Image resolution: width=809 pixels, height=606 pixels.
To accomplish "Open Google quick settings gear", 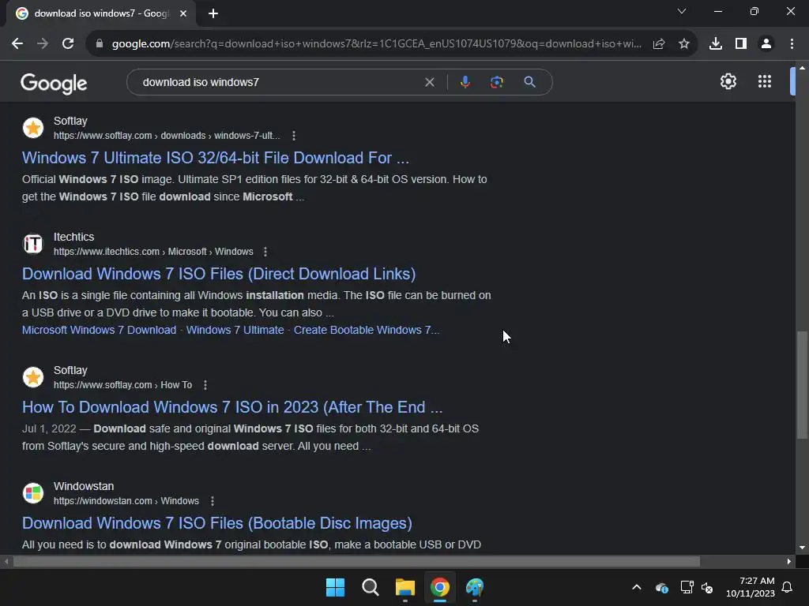I will click(x=728, y=81).
